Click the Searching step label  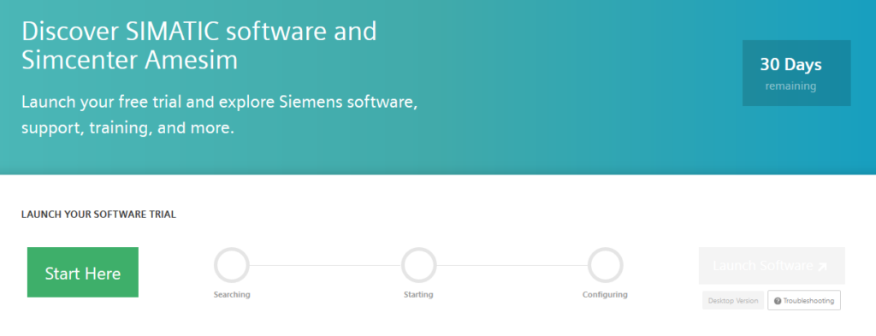click(x=231, y=295)
